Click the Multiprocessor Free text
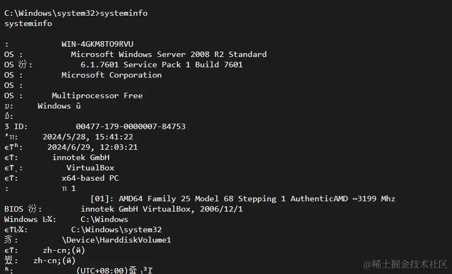This screenshot has height=274, width=452. [97, 95]
